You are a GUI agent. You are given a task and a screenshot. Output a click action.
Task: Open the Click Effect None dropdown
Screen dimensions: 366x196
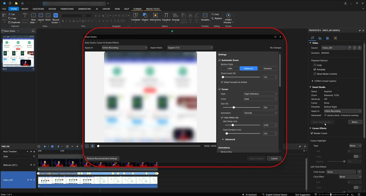[350, 177]
